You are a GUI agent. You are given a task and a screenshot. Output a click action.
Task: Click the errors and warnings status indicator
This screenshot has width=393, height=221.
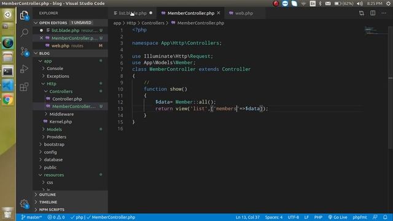56,217
